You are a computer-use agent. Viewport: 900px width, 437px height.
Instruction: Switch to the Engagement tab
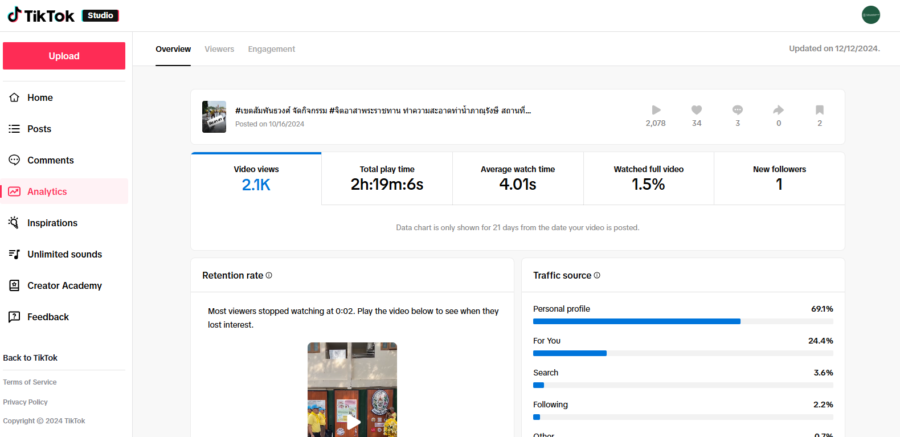271,49
